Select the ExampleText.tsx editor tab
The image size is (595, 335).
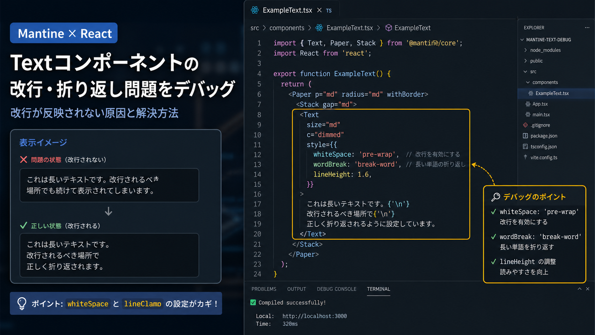click(x=291, y=10)
